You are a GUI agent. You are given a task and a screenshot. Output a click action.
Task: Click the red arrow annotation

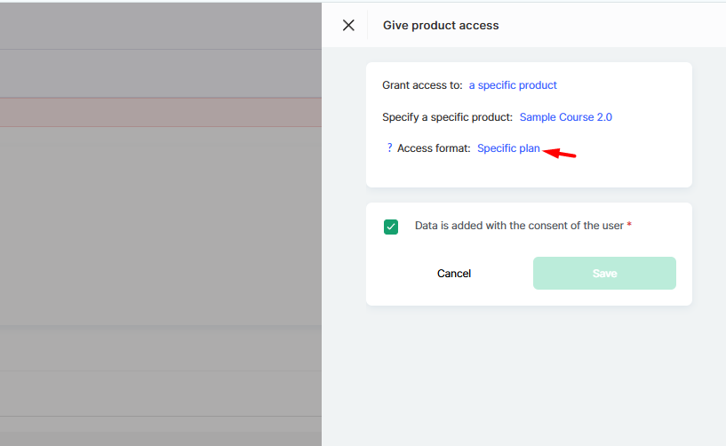[559, 153]
